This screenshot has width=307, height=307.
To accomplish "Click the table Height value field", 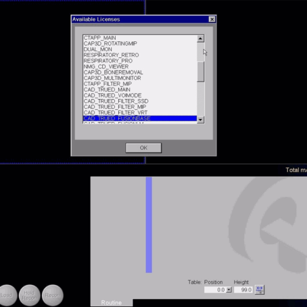I will (244, 290).
